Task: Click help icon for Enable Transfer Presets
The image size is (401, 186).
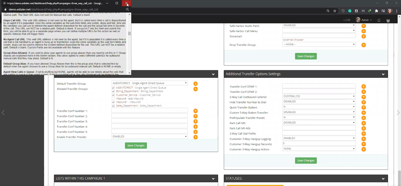Action: [195, 137]
